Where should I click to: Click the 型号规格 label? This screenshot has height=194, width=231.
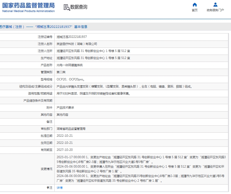point(46,80)
